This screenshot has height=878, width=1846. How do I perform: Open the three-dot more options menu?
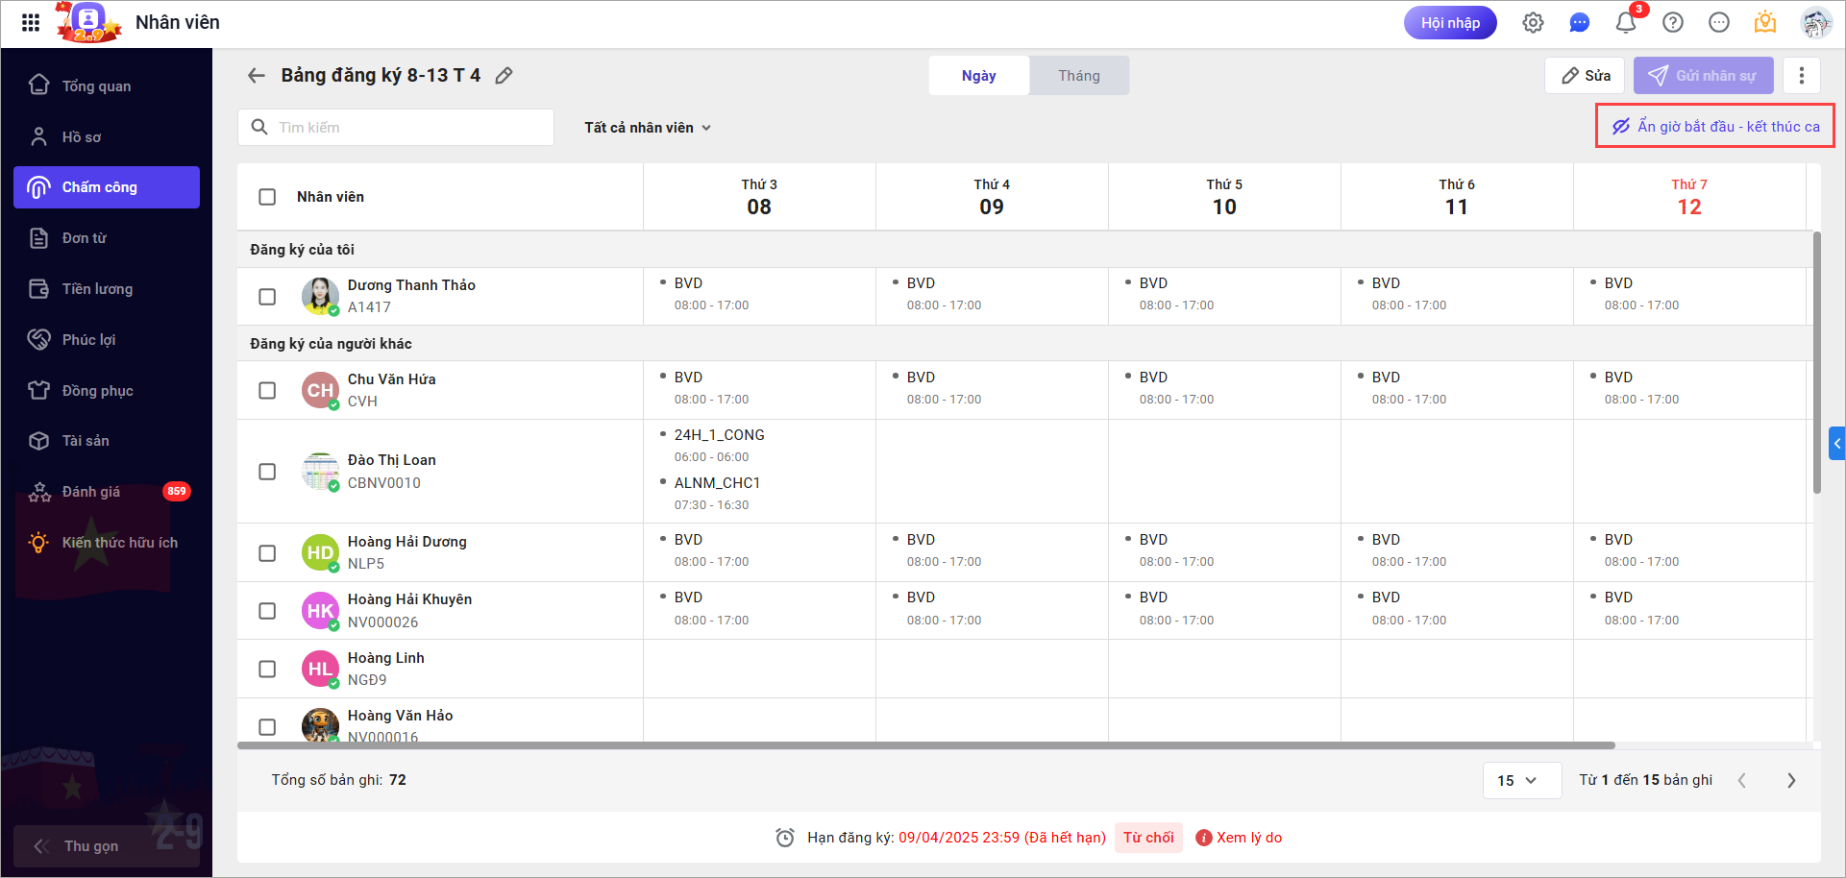pyautogui.click(x=1802, y=76)
